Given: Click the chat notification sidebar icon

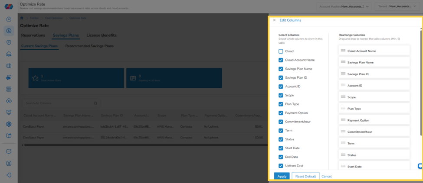Looking at the screenshot, I should point(9,151).
